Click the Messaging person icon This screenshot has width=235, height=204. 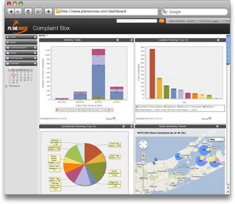tap(7, 86)
